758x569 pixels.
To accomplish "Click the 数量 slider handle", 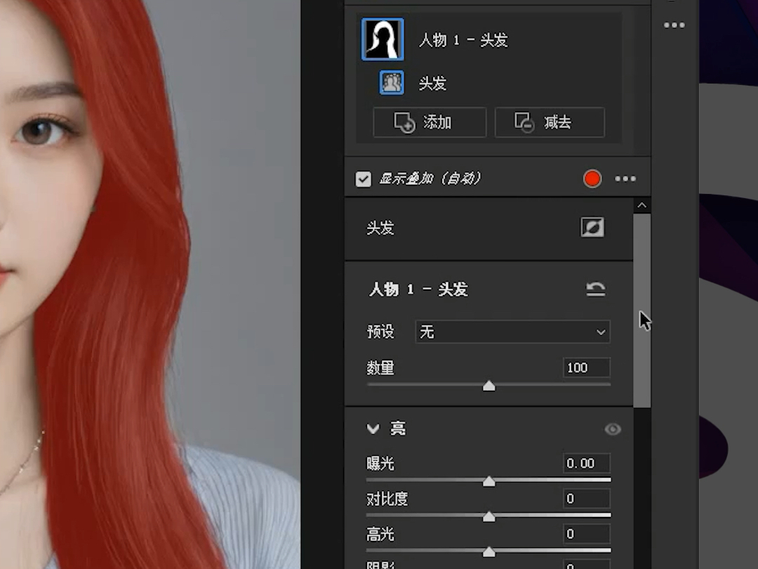I will [x=489, y=385].
